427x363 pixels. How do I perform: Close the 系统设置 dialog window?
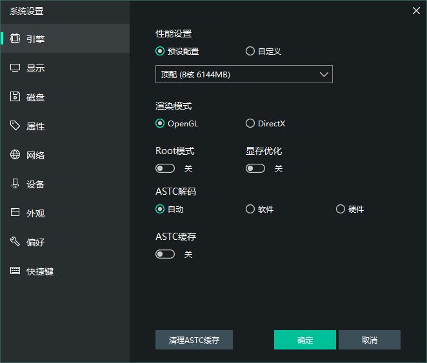point(416,10)
